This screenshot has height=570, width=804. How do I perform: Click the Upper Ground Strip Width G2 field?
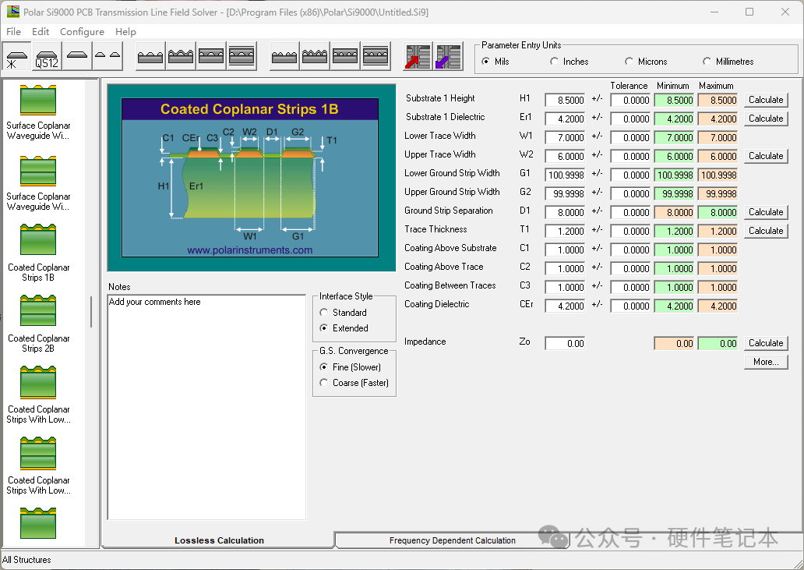pos(565,194)
